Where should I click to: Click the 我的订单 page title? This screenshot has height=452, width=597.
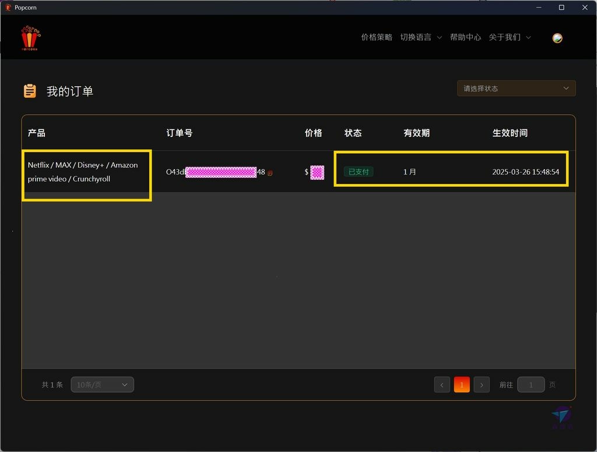pyautogui.click(x=70, y=91)
